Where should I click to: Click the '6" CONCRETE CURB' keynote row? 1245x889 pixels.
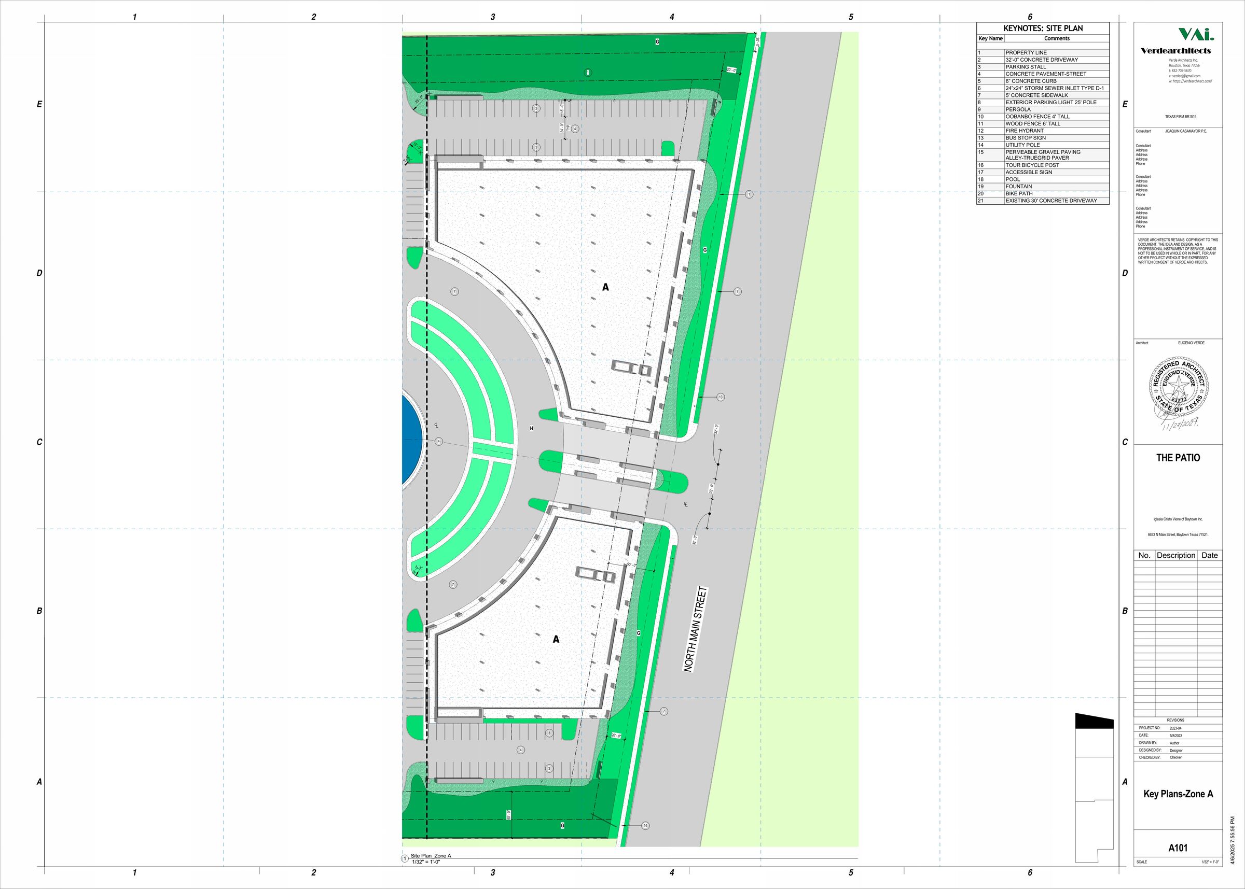(x=1043, y=81)
